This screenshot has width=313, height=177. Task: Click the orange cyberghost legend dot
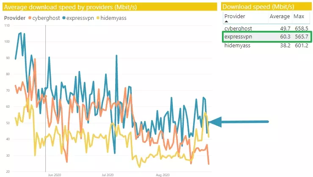coord(30,18)
